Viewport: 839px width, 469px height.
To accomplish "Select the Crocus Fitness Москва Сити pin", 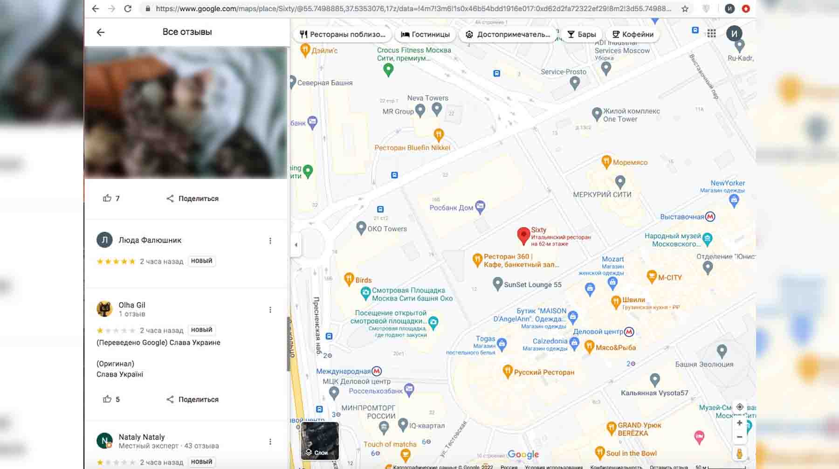I will [388, 70].
